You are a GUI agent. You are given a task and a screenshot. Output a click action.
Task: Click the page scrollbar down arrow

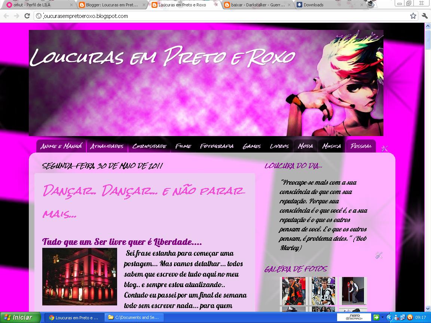pos(428,308)
